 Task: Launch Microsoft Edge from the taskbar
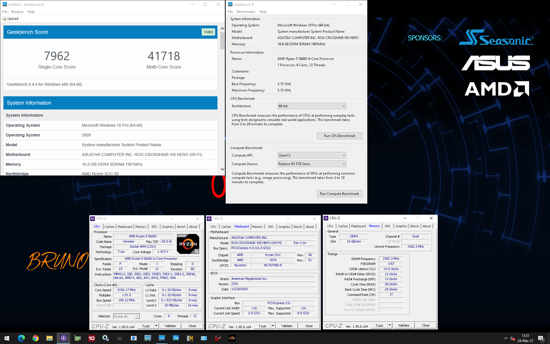(21, 338)
